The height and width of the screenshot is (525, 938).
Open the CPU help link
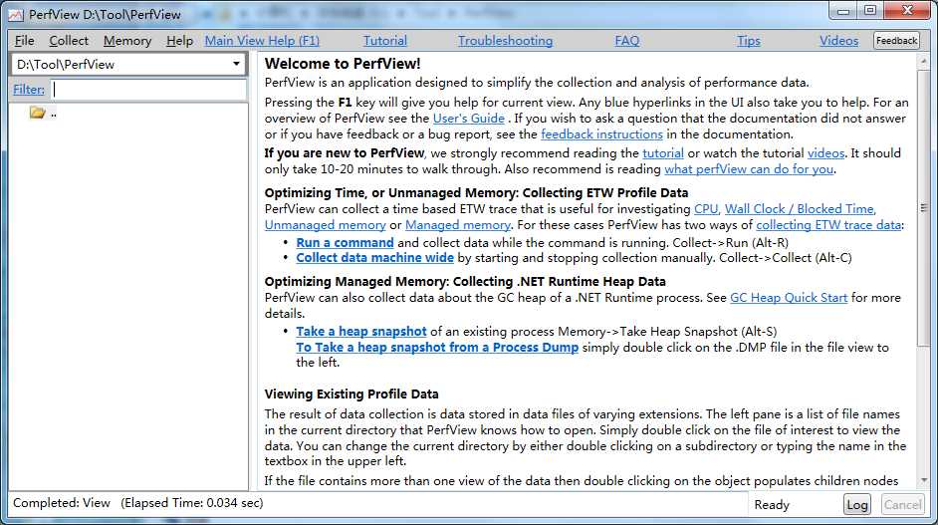(x=705, y=209)
